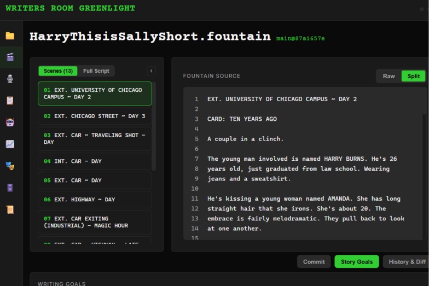Open the line chart analytics icon
The height and width of the screenshot is (286, 441).
(x=10, y=144)
